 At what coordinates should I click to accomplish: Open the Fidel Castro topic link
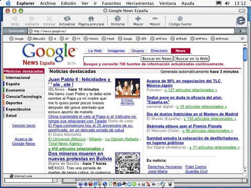coord(196,167)
